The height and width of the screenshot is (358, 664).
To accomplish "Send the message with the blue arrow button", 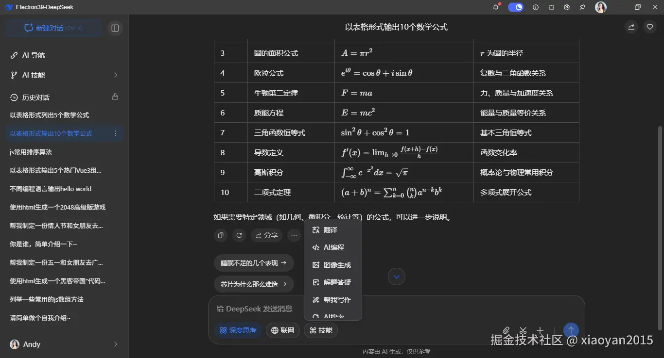I will point(571,330).
